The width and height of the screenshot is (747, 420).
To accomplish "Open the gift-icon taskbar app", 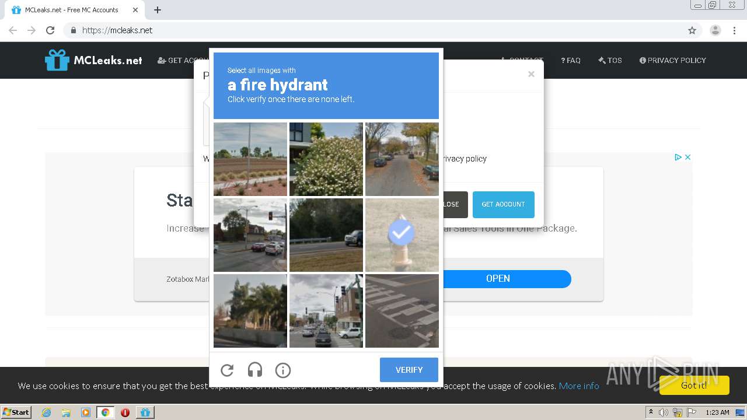I will coord(145,412).
